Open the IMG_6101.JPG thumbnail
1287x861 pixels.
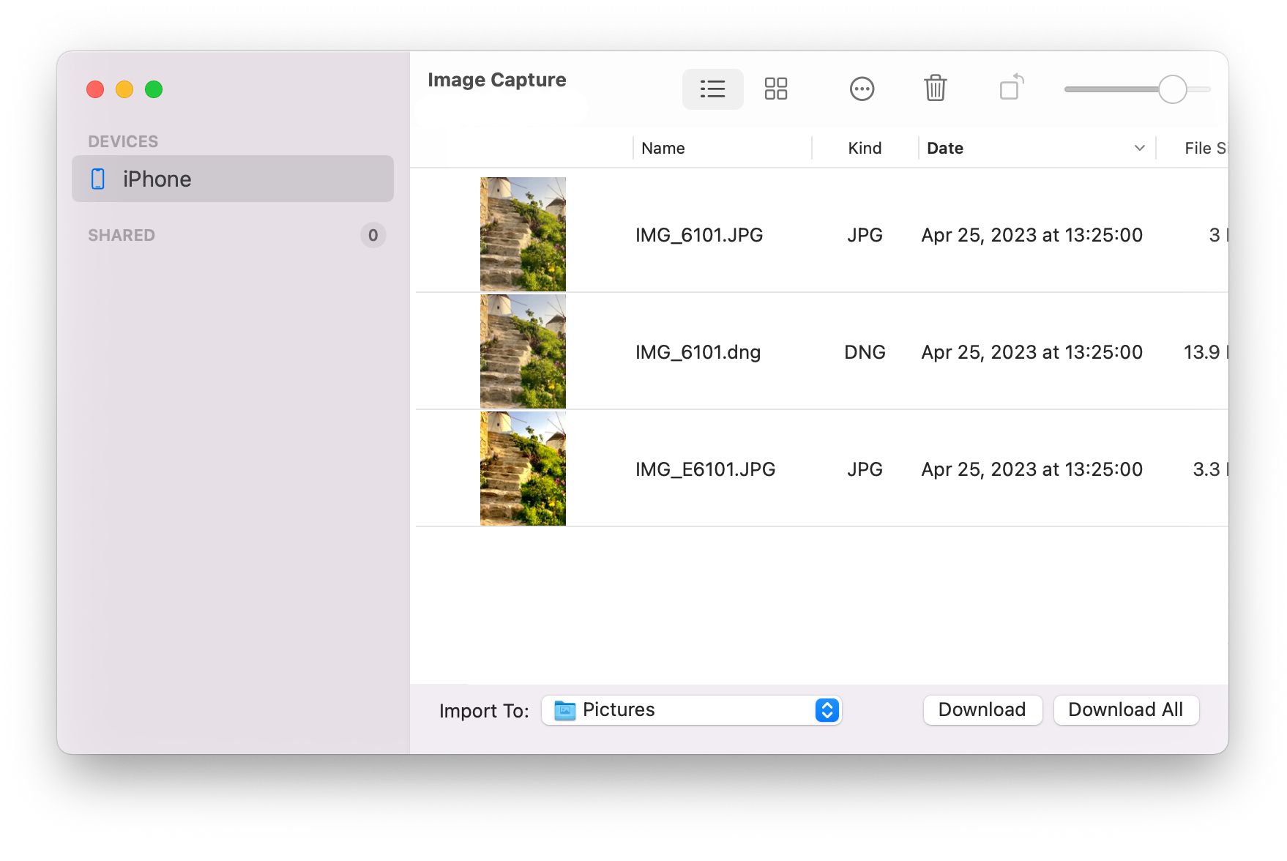[x=522, y=234]
